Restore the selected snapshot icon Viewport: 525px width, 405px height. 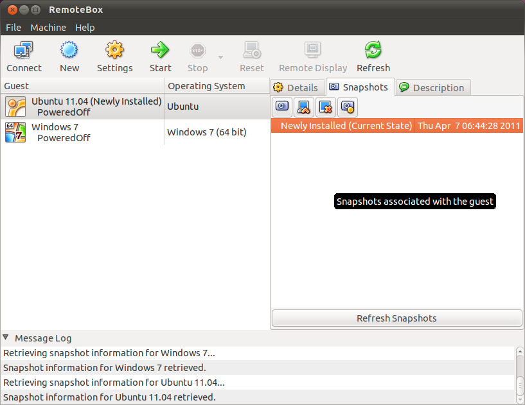304,107
